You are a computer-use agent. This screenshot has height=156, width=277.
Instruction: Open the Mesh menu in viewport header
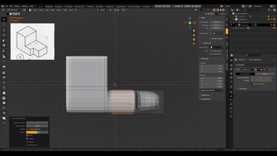53,10
